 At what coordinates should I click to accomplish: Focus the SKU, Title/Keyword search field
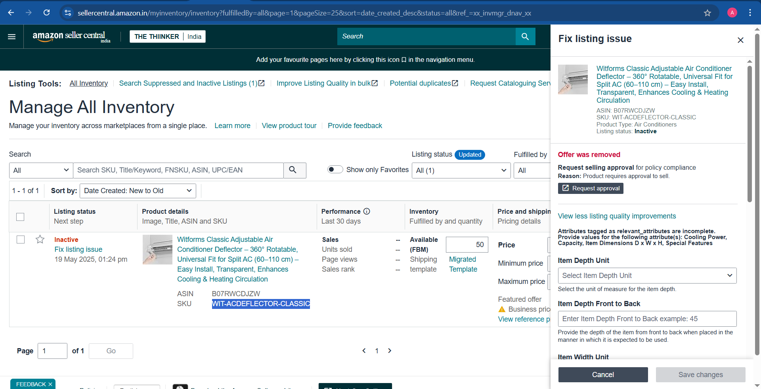[178, 170]
